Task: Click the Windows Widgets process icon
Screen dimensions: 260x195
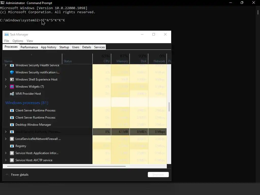Action: [x=12, y=87]
